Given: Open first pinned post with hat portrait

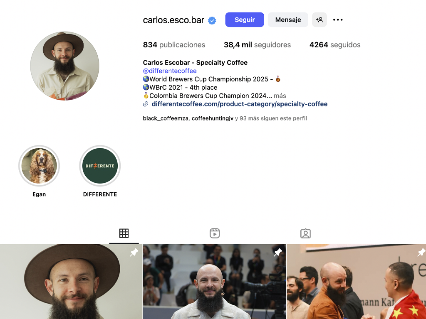Looking at the screenshot, I should 71,282.
